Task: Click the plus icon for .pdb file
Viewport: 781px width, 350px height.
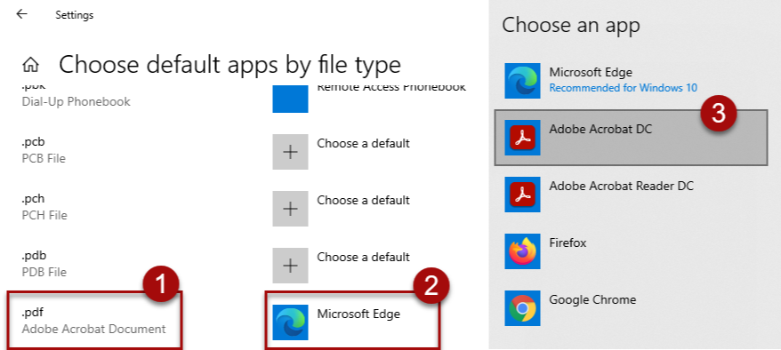Action: [x=290, y=265]
